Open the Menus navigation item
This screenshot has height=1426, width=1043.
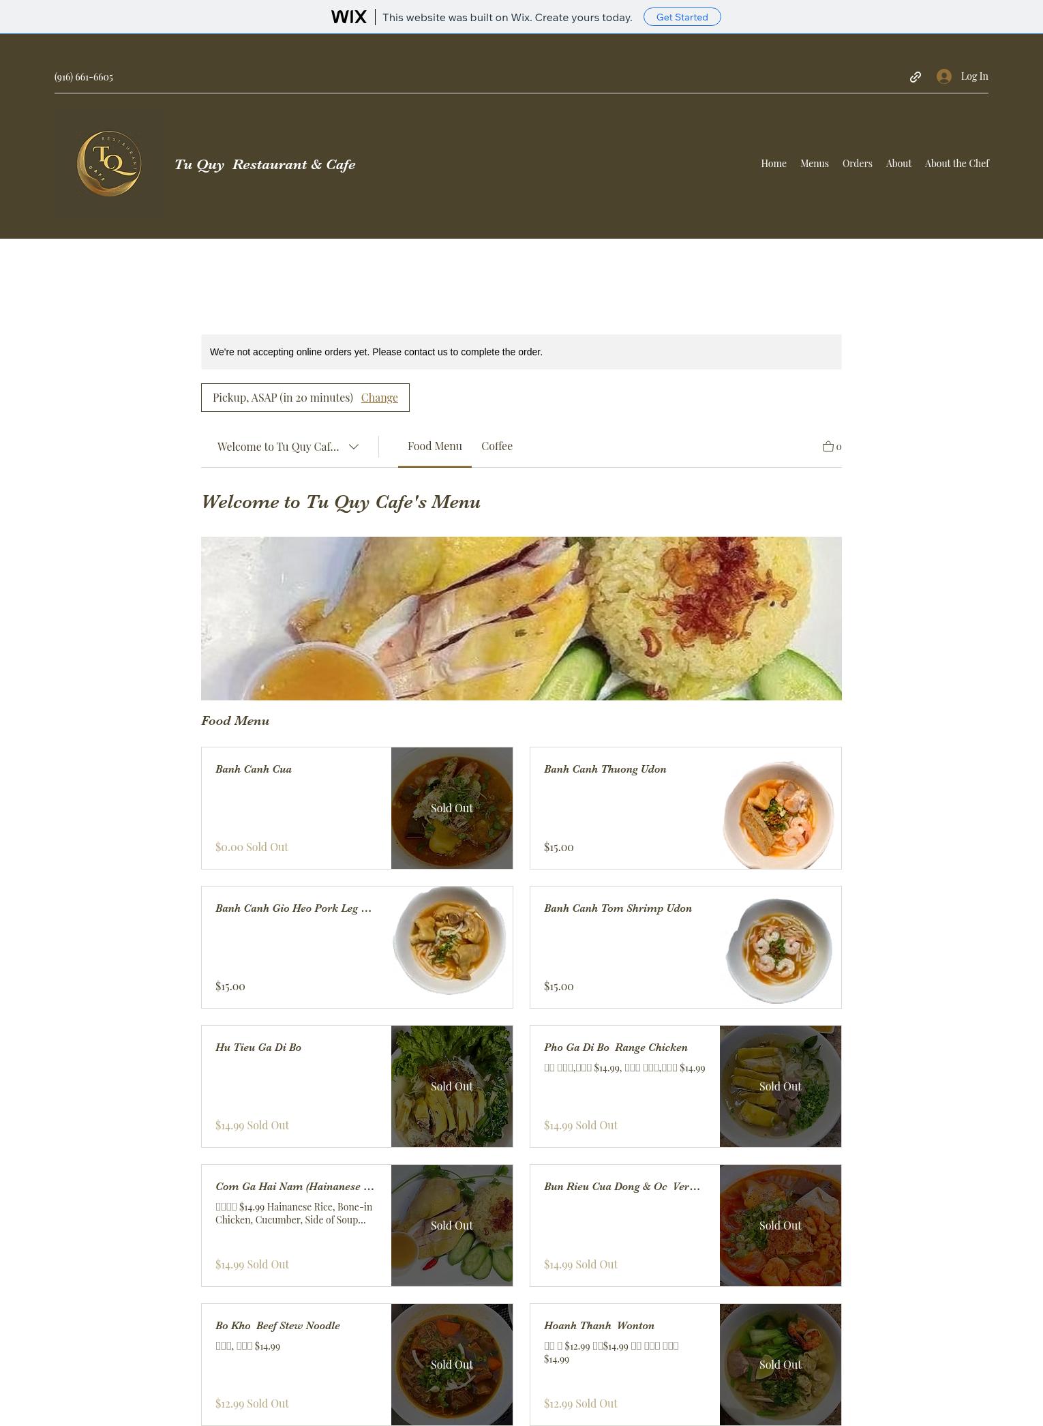coord(815,164)
